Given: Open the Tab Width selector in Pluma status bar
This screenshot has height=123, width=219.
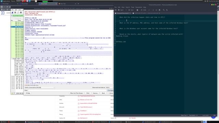Looking at the screenshot, I should (x=193, y=115).
